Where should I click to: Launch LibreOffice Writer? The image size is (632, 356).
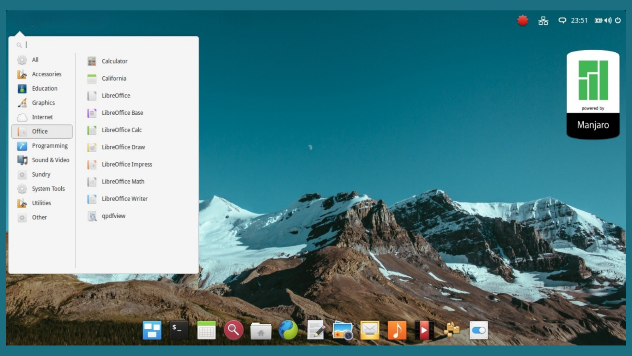point(124,199)
